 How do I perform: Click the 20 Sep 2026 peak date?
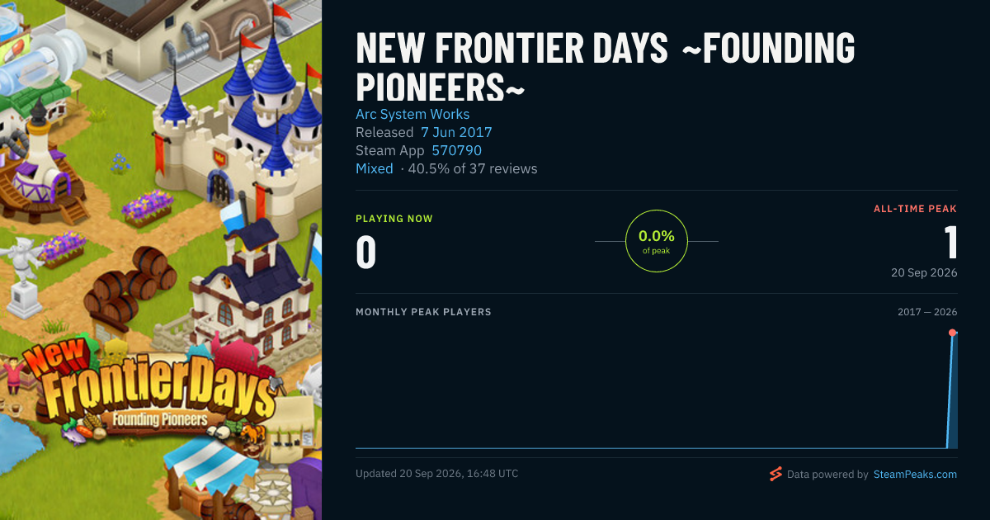tap(924, 272)
